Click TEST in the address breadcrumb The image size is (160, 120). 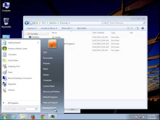44,23
